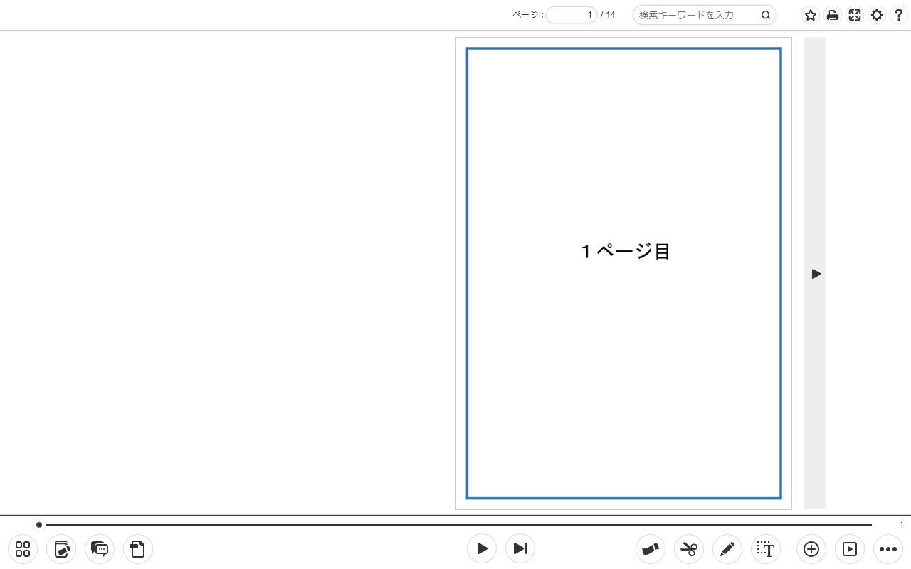Open the thumbnail grid view
911x569 pixels.
[23, 549]
